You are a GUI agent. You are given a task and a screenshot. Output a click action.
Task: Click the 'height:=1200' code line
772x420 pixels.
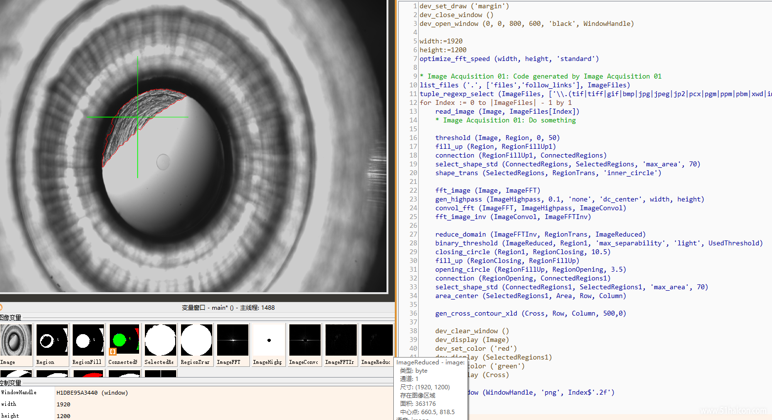(443, 50)
